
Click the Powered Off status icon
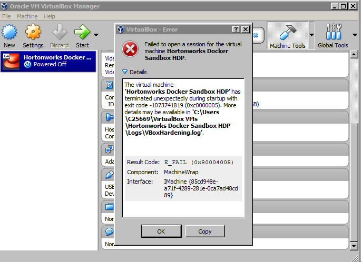pyautogui.click(x=27, y=65)
